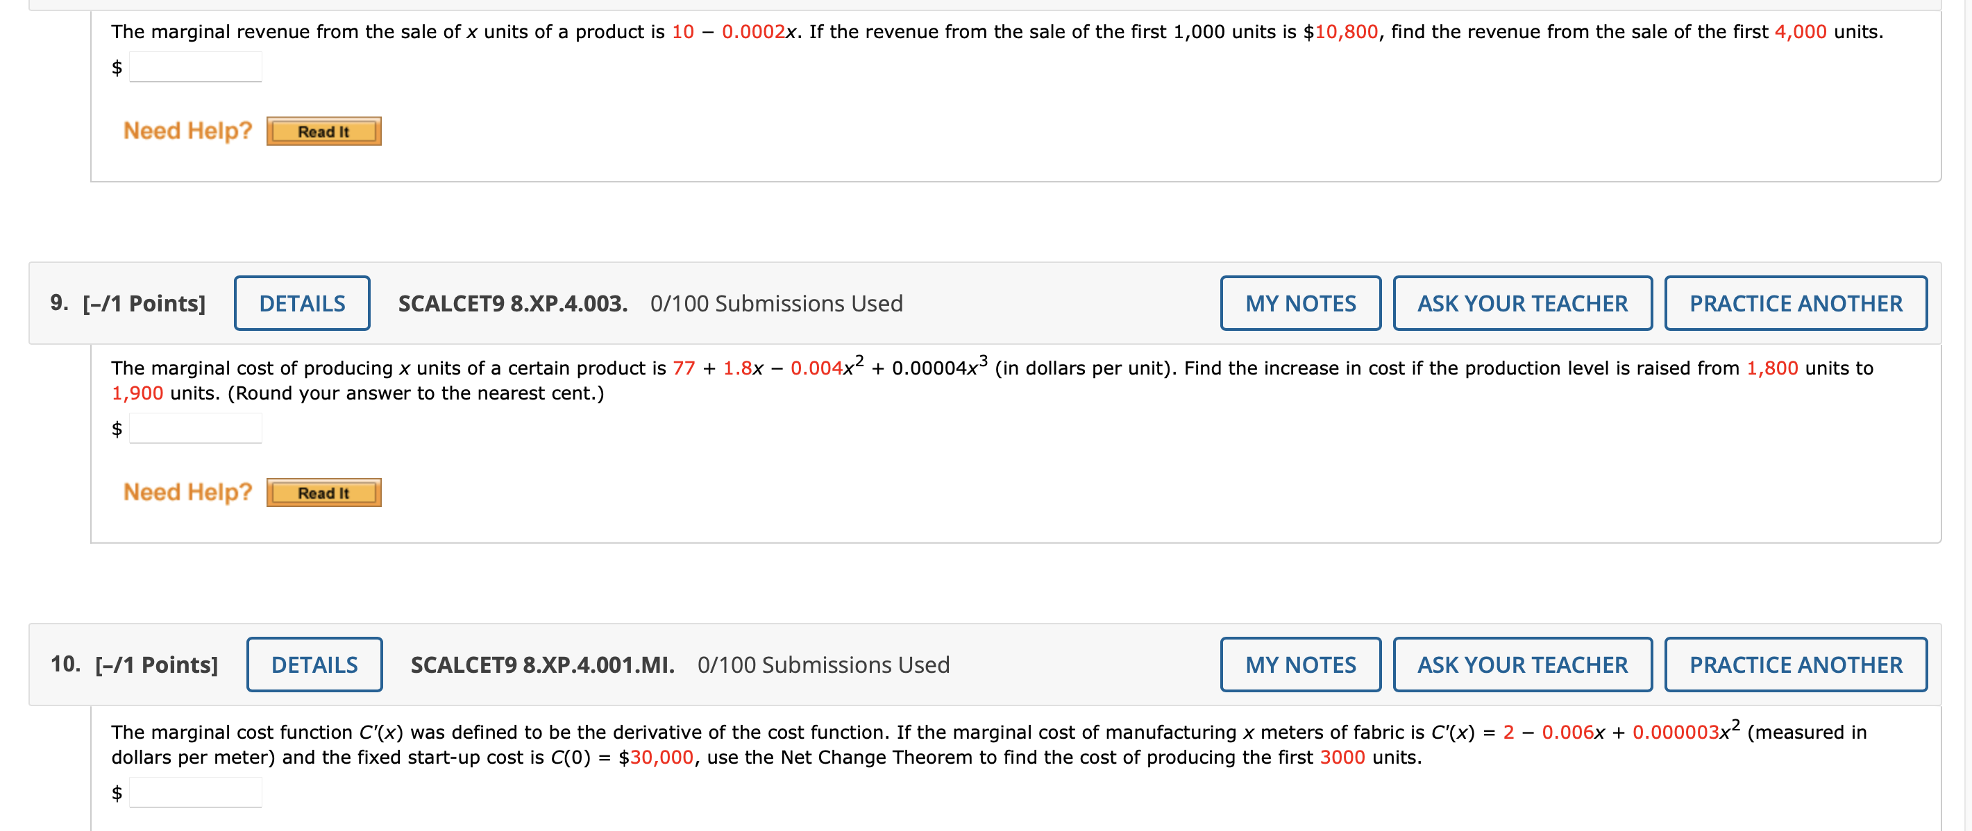Click Need Help? text in question 9
This screenshot has height=831, width=1972.
[x=187, y=492]
